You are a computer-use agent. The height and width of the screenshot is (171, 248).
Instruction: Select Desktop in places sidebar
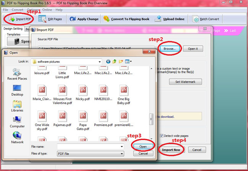coord(17,90)
